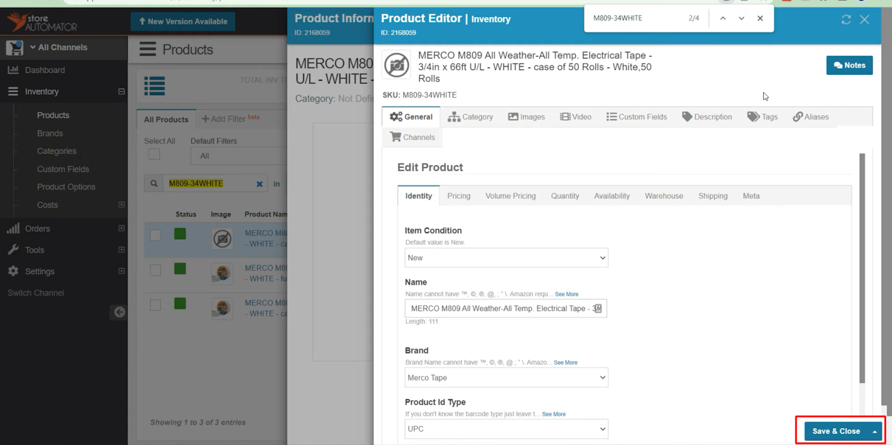The width and height of the screenshot is (892, 445).
Task: Open the Category tab
Action: coord(471,117)
